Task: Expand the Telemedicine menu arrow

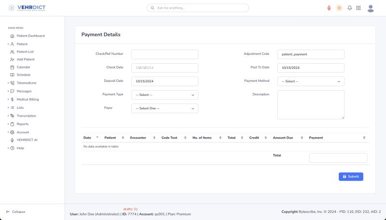Action: (x=8, y=83)
